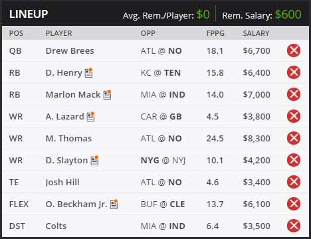Screen dimensions: 311x239
Task: Click the Drew Brees player name
Action: coord(70,51)
